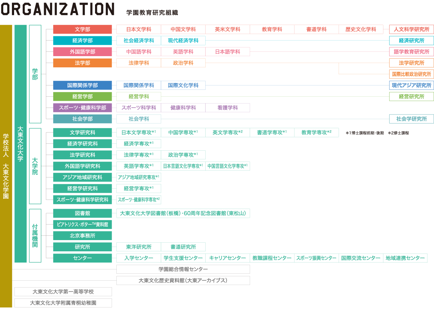
Task: Click the 経営学研究科 box
Action: point(82,189)
